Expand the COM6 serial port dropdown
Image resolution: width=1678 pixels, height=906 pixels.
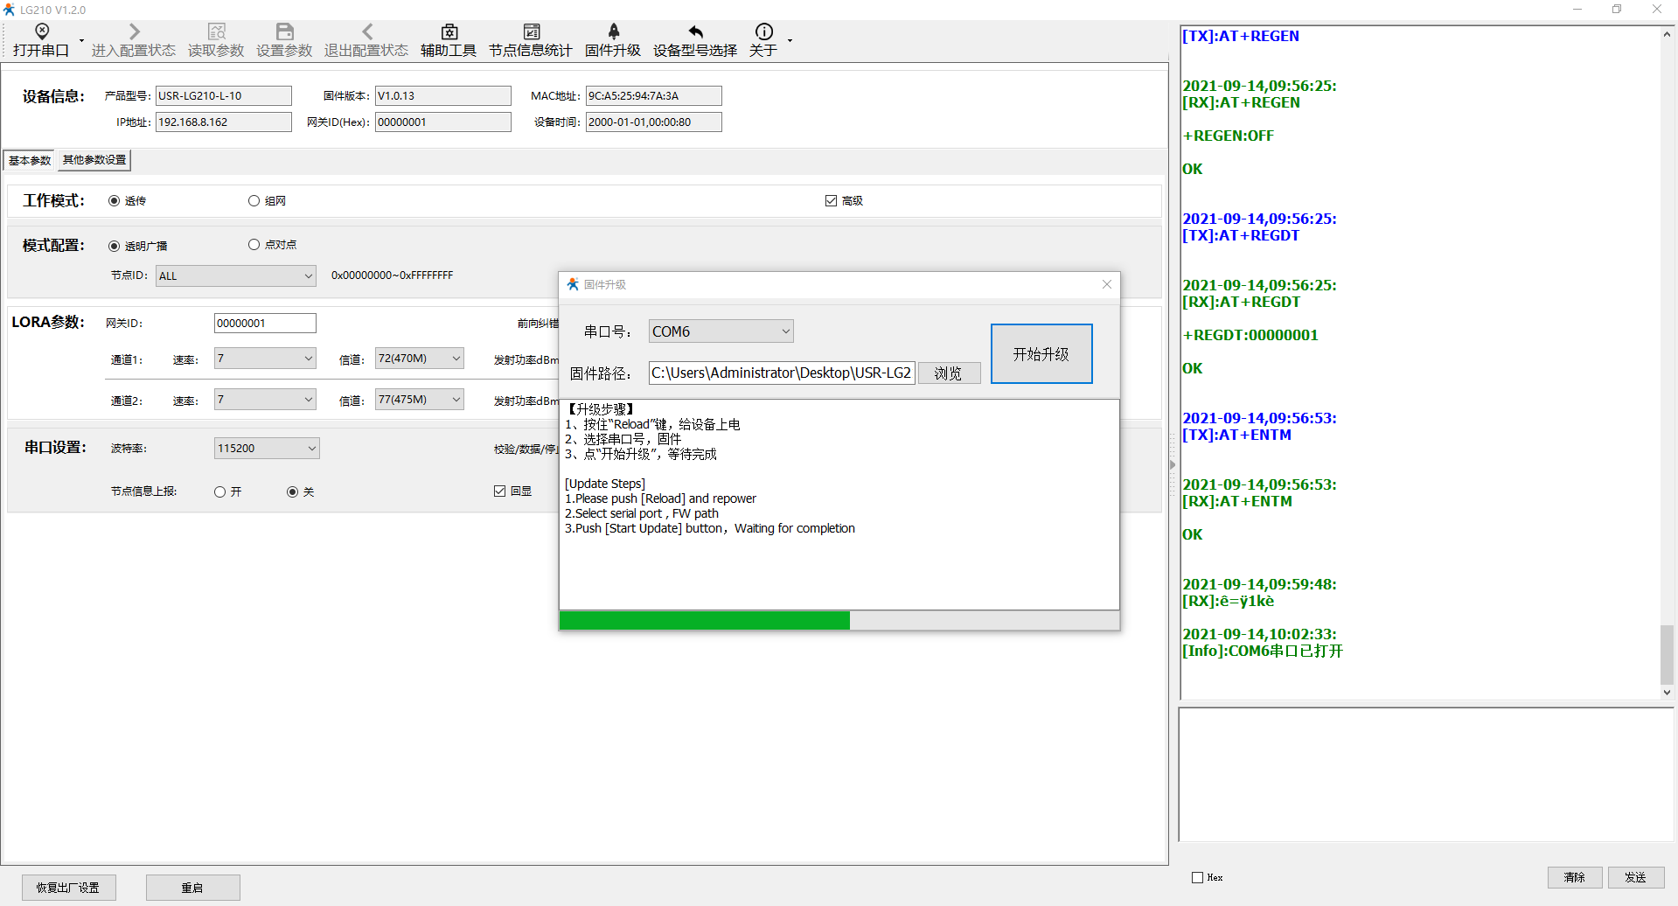784,331
